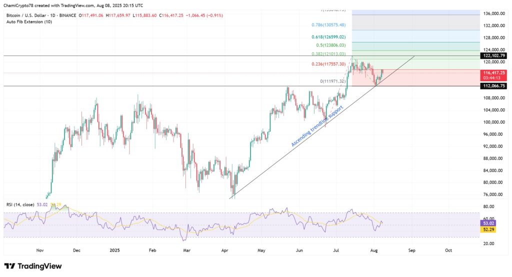This screenshot has width=512, height=277.
Task: Select the 122,102.79 price label
Action: (x=494, y=56)
